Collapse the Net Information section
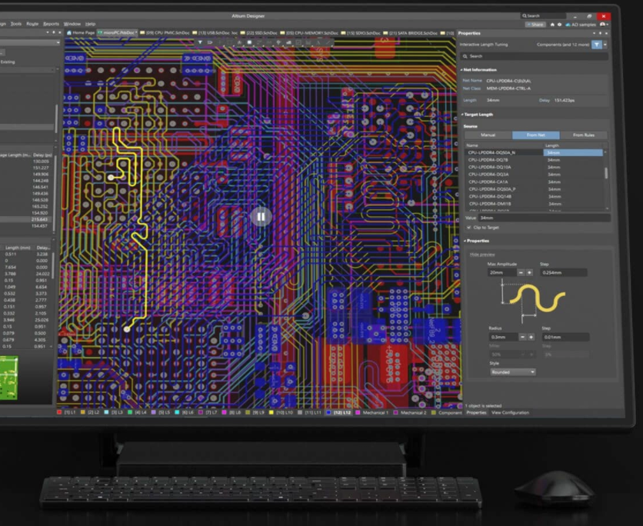Viewport: 643px width, 526px height. click(x=461, y=70)
